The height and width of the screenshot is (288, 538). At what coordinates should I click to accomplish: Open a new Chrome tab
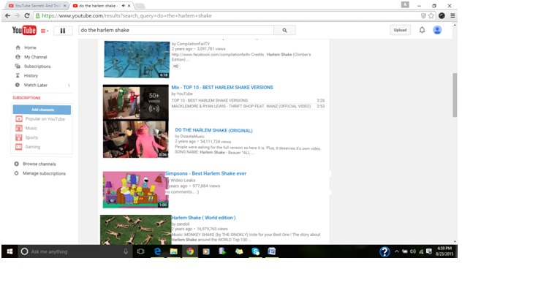tap(140, 6)
